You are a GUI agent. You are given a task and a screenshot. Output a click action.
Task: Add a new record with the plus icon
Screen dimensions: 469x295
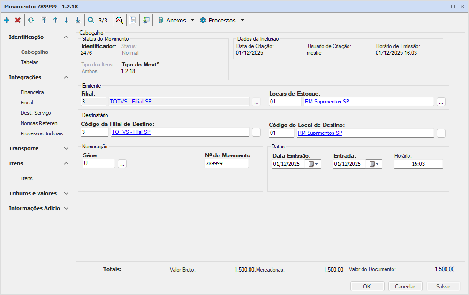click(x=7, y=20)
